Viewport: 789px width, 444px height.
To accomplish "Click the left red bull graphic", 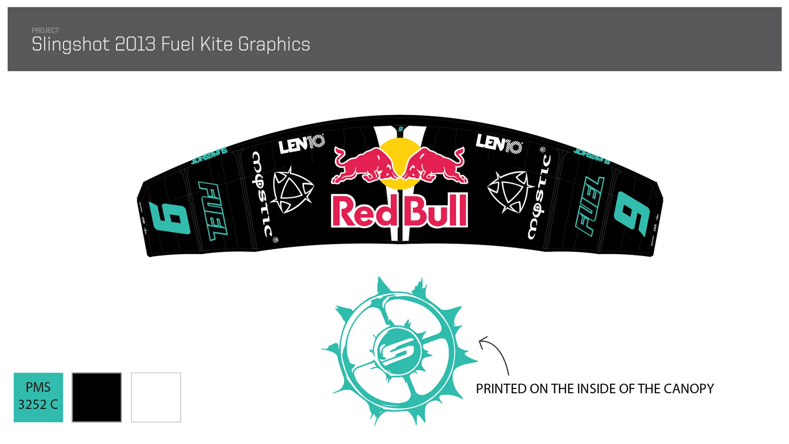I will point(364,165).
